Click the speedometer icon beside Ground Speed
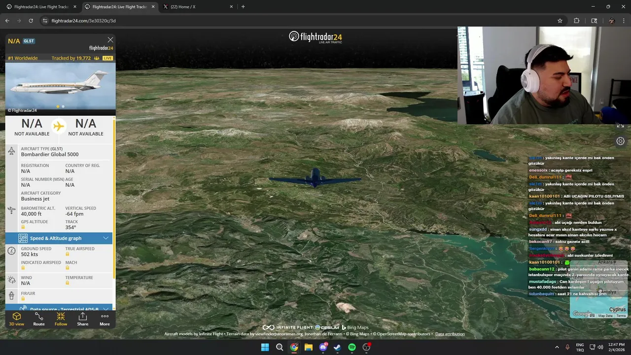631x355 pixels. tap(11, 251)
